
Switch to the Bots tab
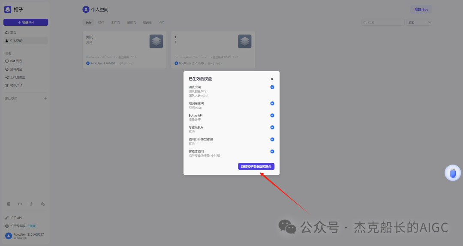click(88, 22)
